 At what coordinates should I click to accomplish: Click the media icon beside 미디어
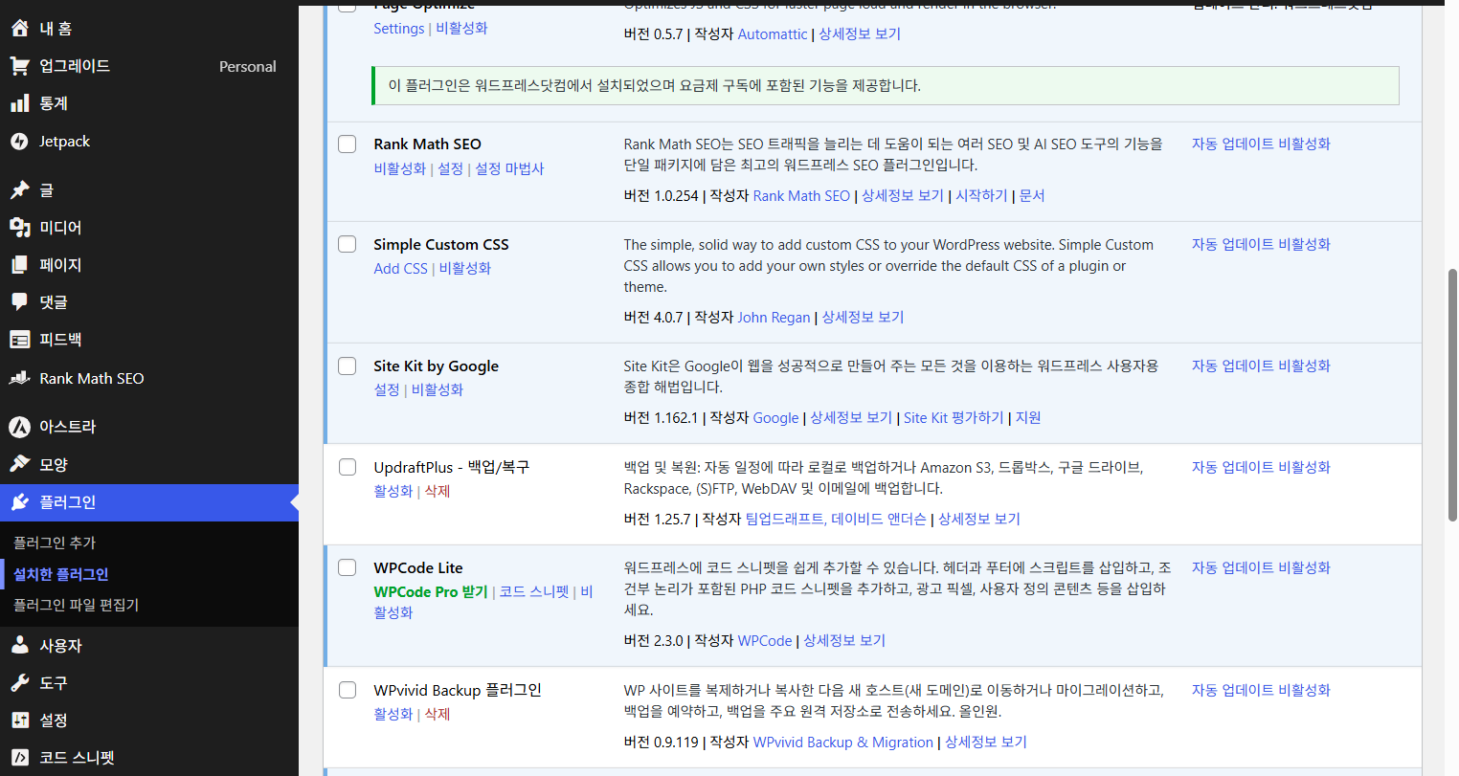tap(19, 228)
